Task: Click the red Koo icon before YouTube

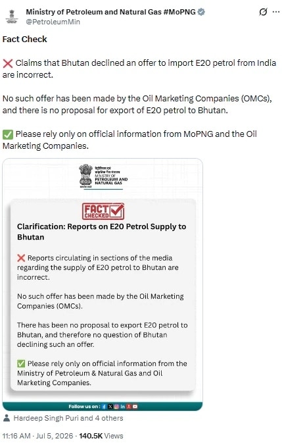Action: click(x=129, y=407)
